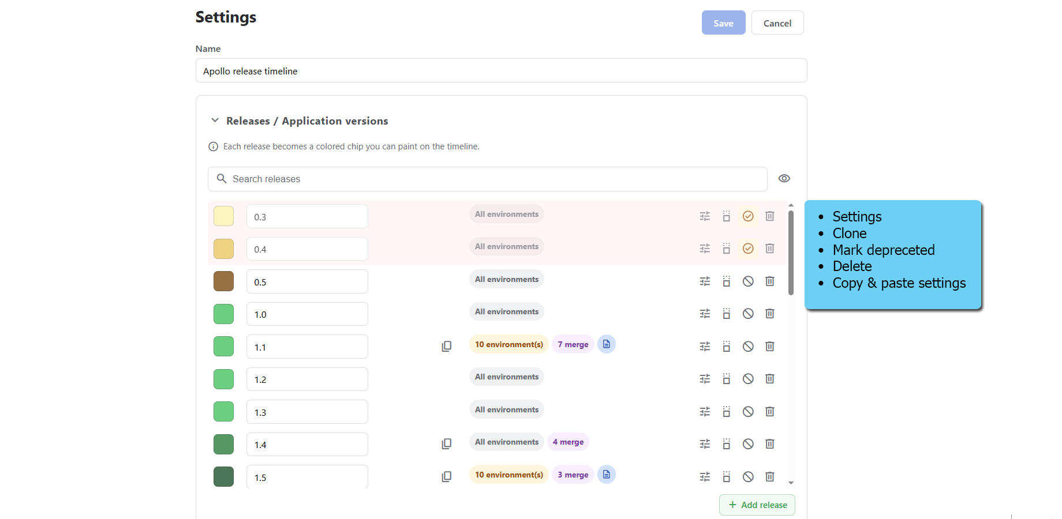This screenshot has width=1062, height=519.
Task: Open All environments chip for release 1.3
Action: coord(507,409)
